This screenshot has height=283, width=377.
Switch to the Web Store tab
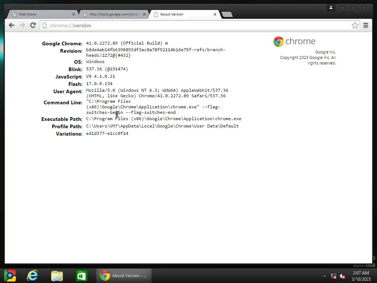pyautogui.click(x=42, y=14)
